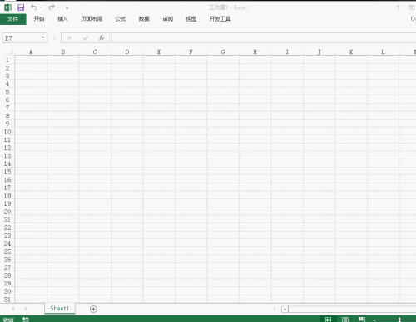This screenshot has width=416, height=322.
Task: Select column E header
Action: 159,52
